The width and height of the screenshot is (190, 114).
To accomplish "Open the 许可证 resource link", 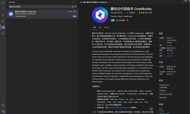I will click(161, 111).
